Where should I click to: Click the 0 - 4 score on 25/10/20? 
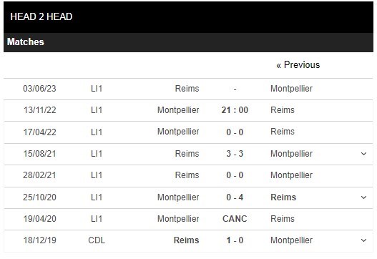[x=235, y=197]
